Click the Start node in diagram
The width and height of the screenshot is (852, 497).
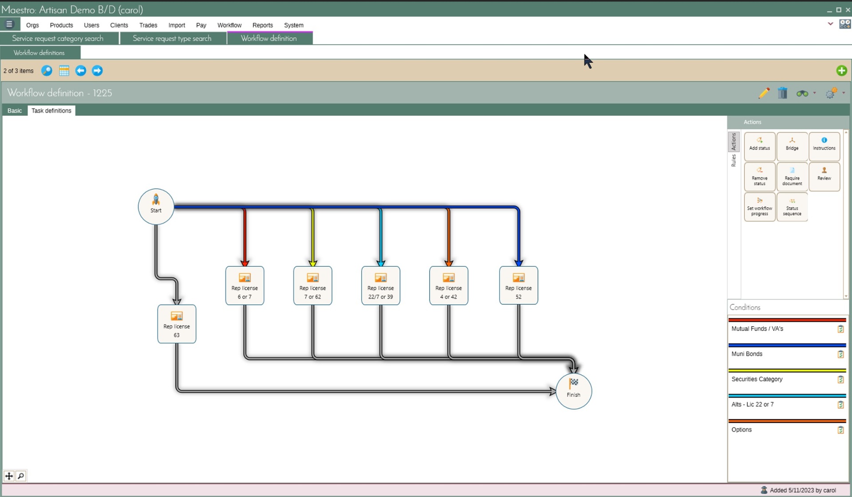156,207
